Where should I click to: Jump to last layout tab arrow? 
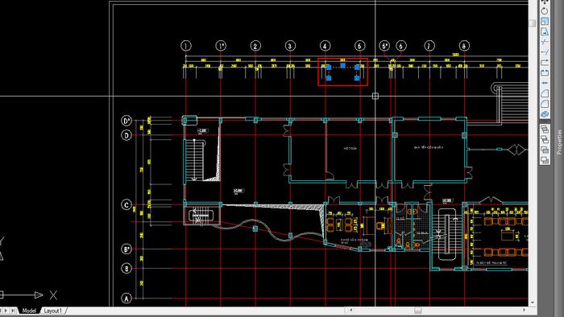[14, 311]
